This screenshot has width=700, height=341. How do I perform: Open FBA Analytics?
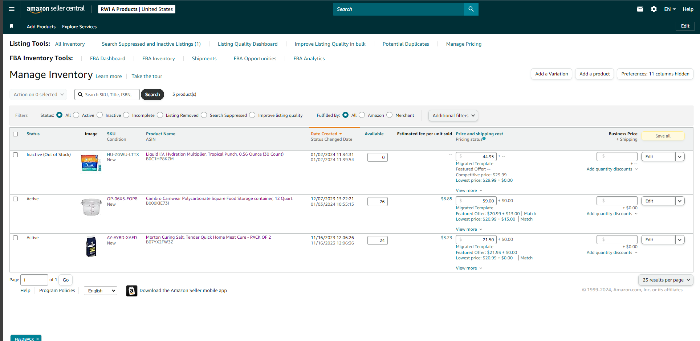(309, 58)
